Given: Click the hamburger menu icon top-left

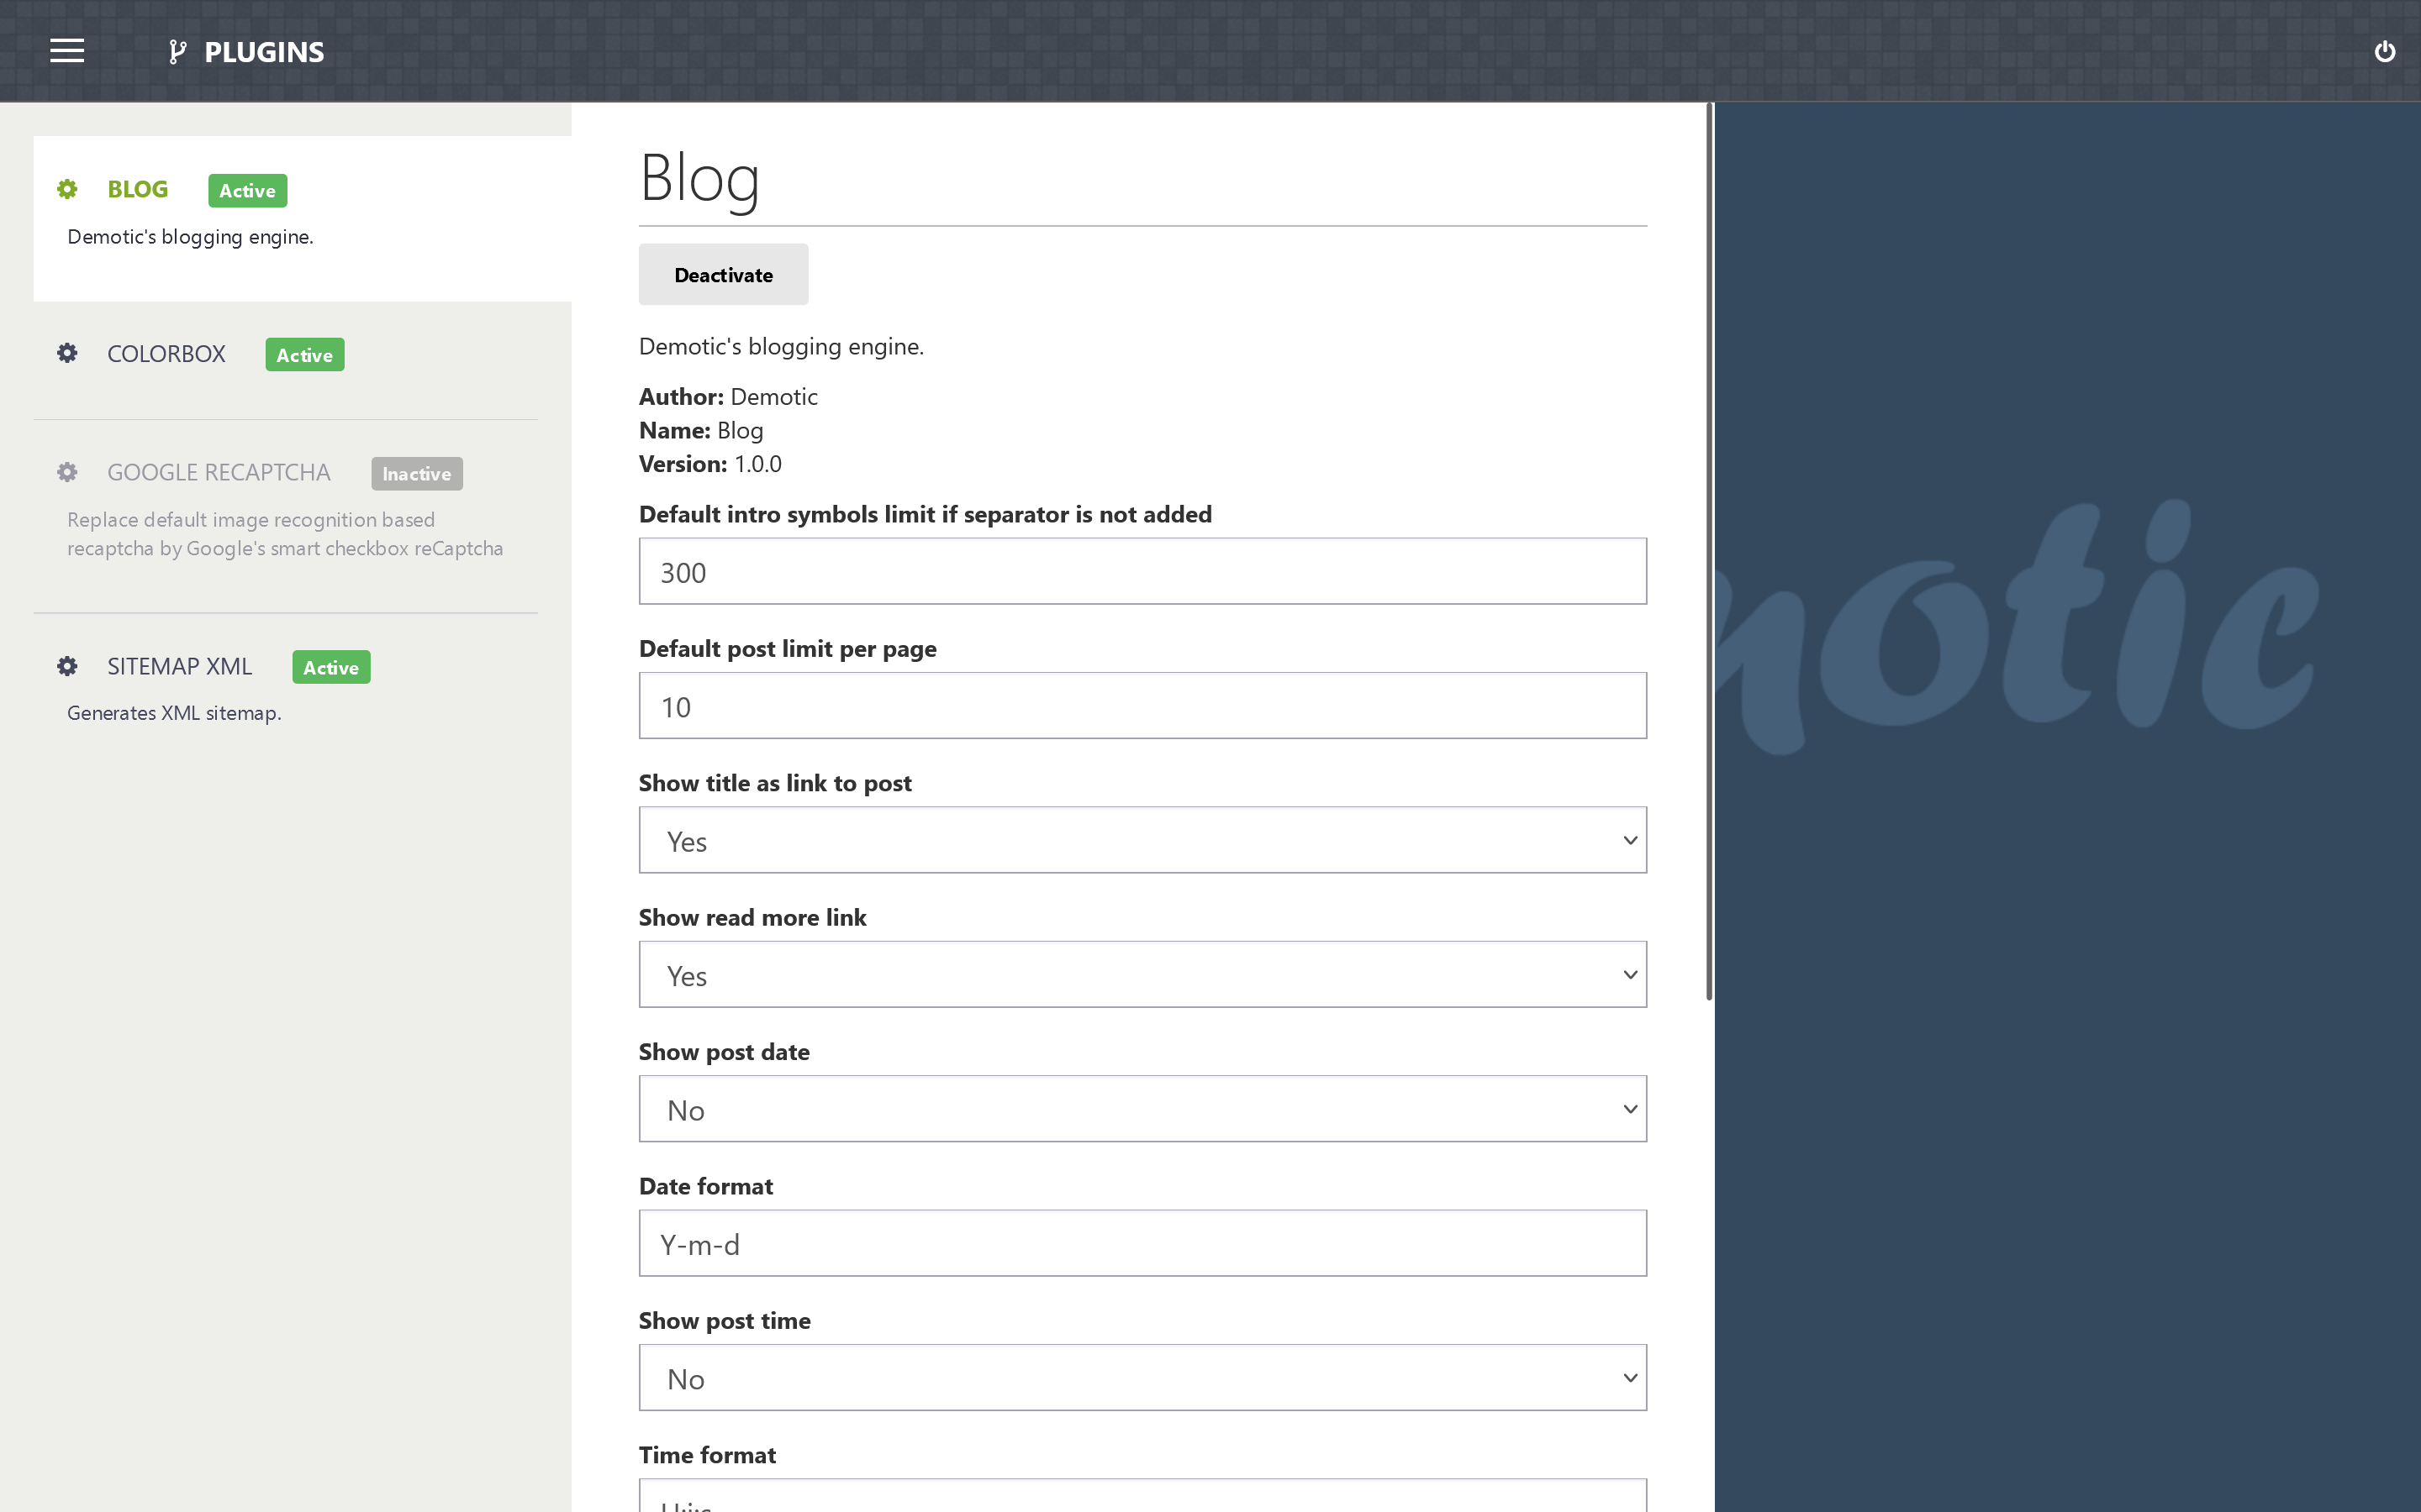Looking at the screenshot, I should (66, 50).
